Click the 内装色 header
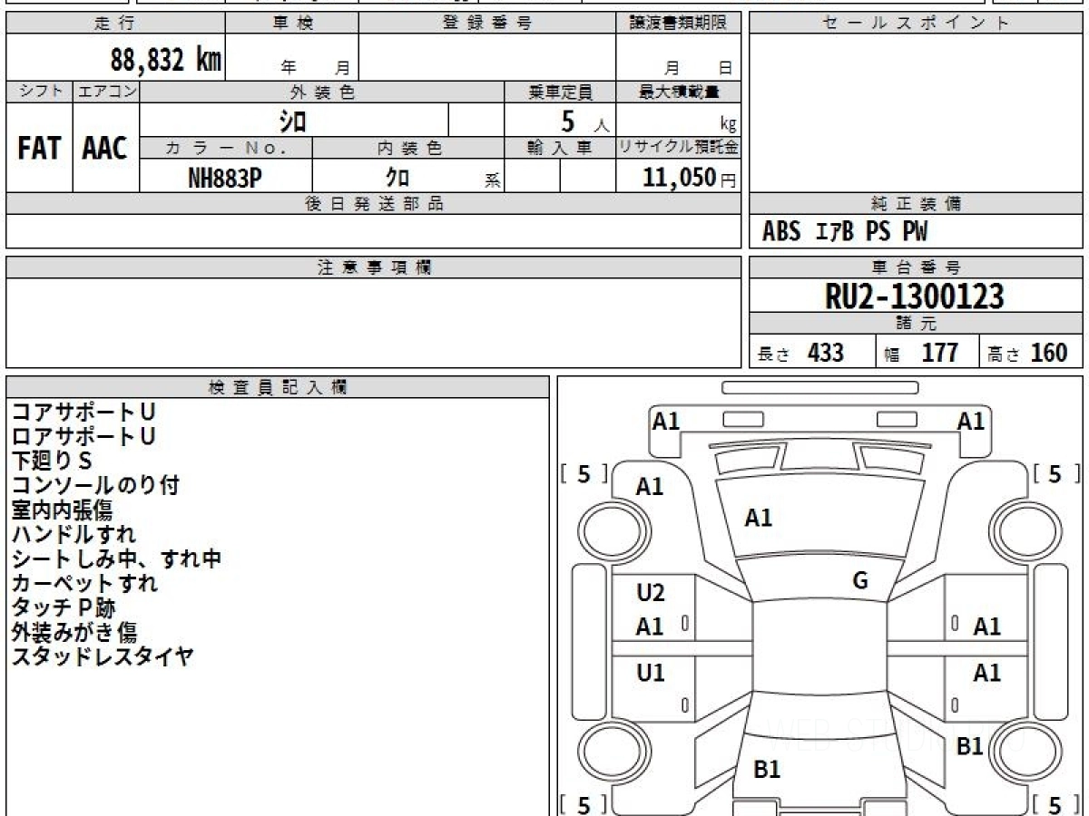 click(408, 149)
